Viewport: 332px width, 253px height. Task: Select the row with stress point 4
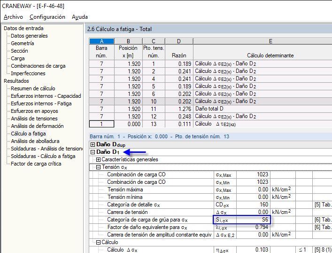210,79
